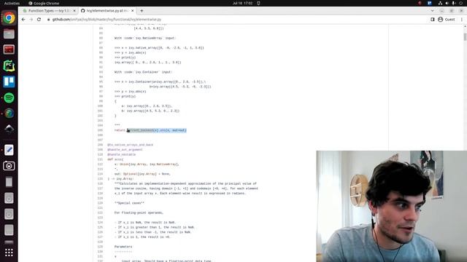The height and width of the screenshot is (262, 467).
Task: Click the page vertical scrollbar thumb
Action: 465,37
